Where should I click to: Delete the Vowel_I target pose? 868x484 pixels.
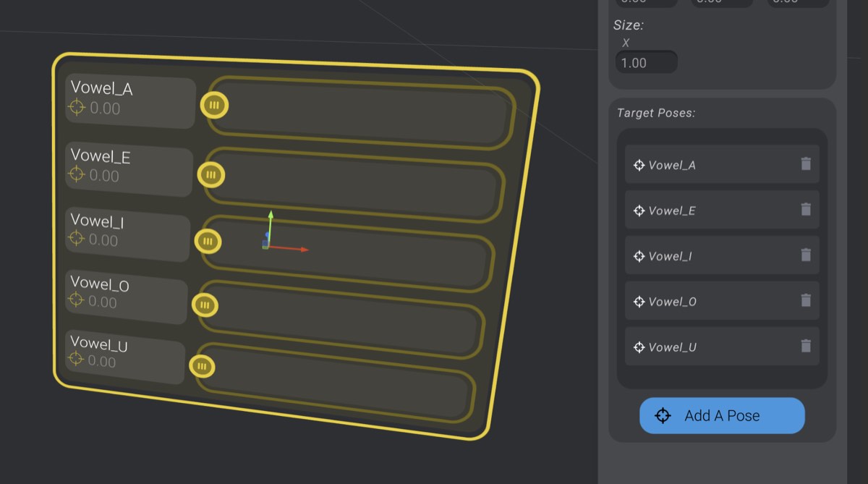[806, 255]
